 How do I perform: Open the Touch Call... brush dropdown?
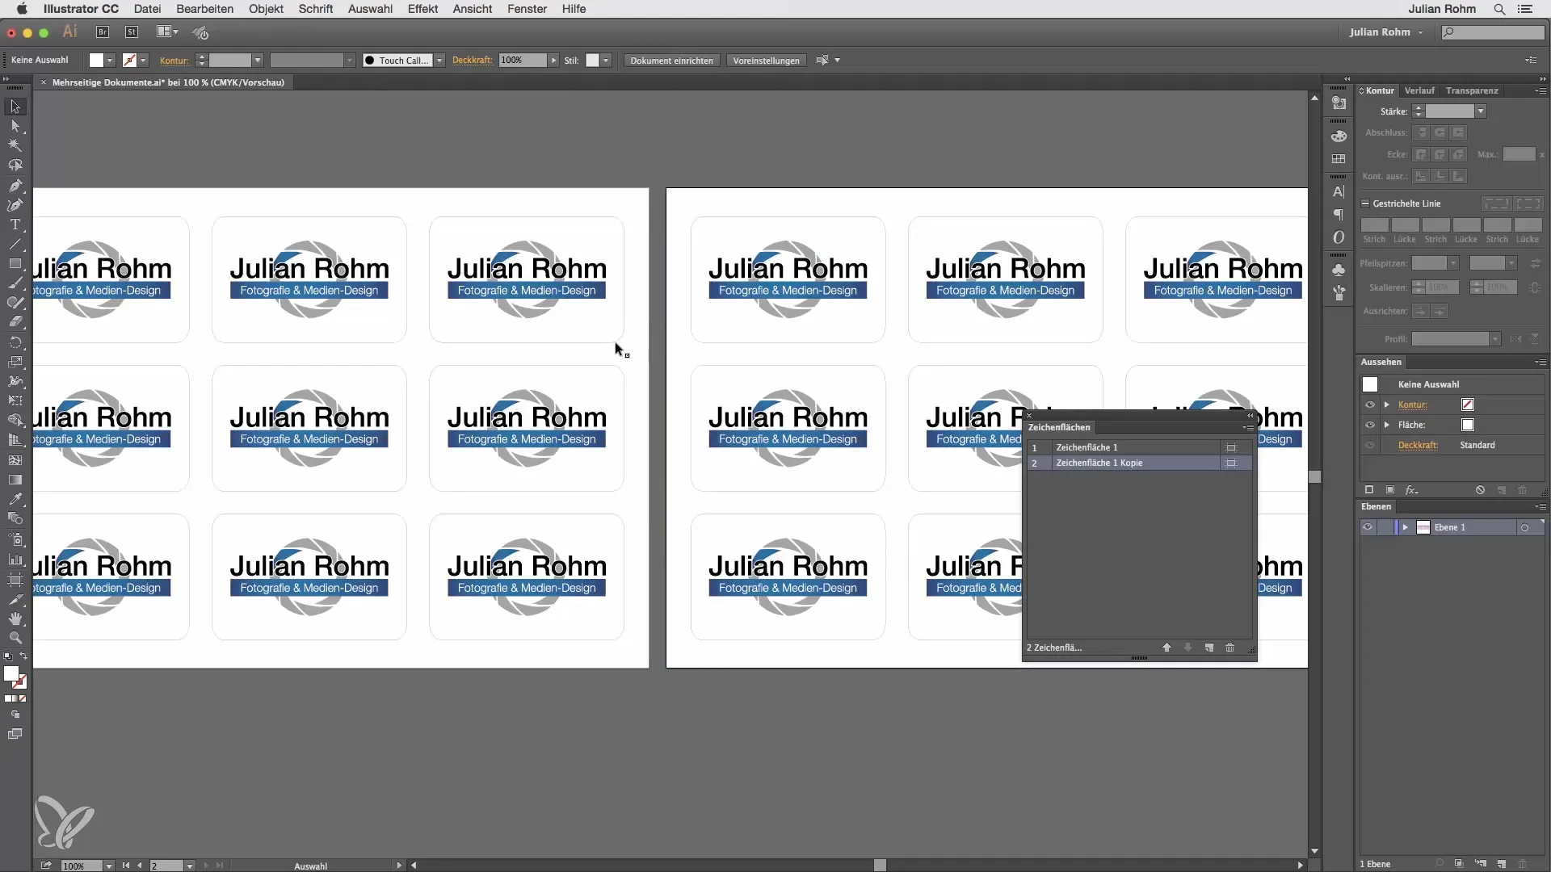pyautogui.click(x=439, y=61)
